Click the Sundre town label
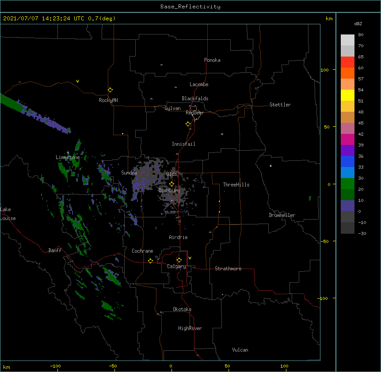The width and height of the screenshot is (381, 372). tap(129, 173)
